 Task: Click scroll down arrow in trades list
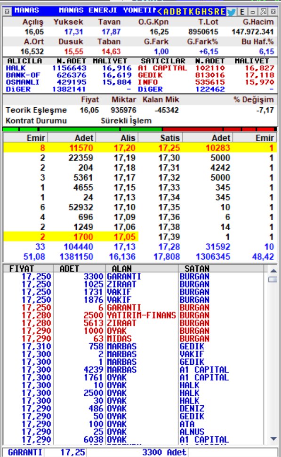tap(273, 439)
